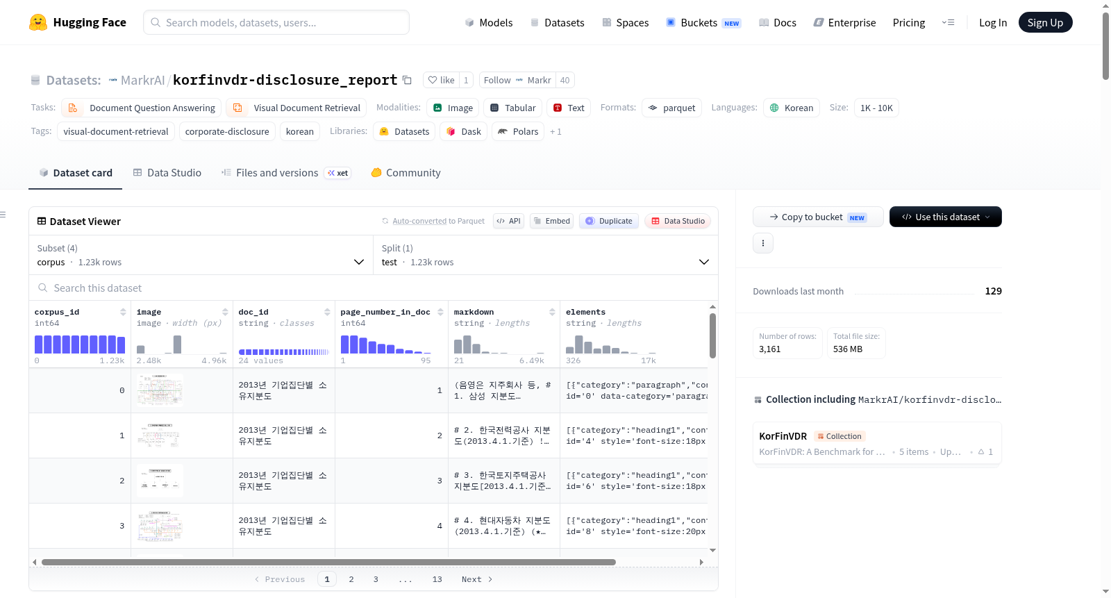1111x598 pixels.
Task: Open the Datasets nav item
Action: click(x=558, y=23)
